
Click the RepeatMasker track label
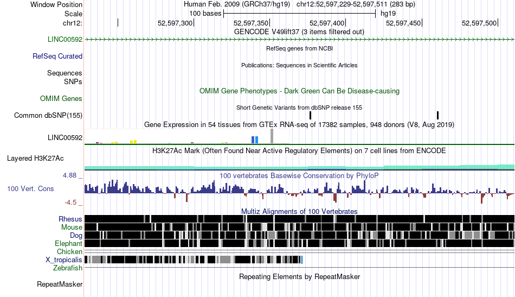pos(60,284)
